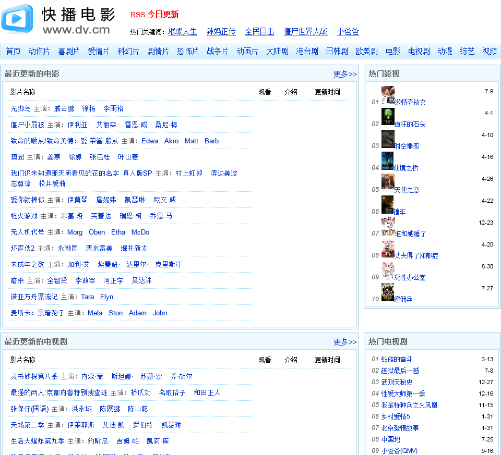Open movie 枪火游戏

23,216
